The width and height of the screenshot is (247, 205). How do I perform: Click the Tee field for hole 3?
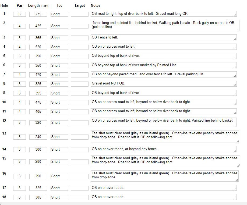click(x=59, y=38)
